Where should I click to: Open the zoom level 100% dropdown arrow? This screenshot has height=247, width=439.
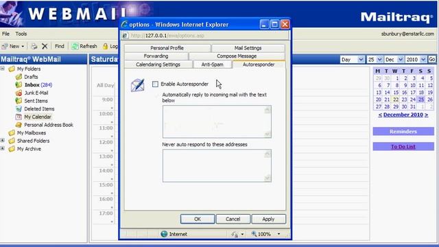pyautogui.click(x=278, y=234)
